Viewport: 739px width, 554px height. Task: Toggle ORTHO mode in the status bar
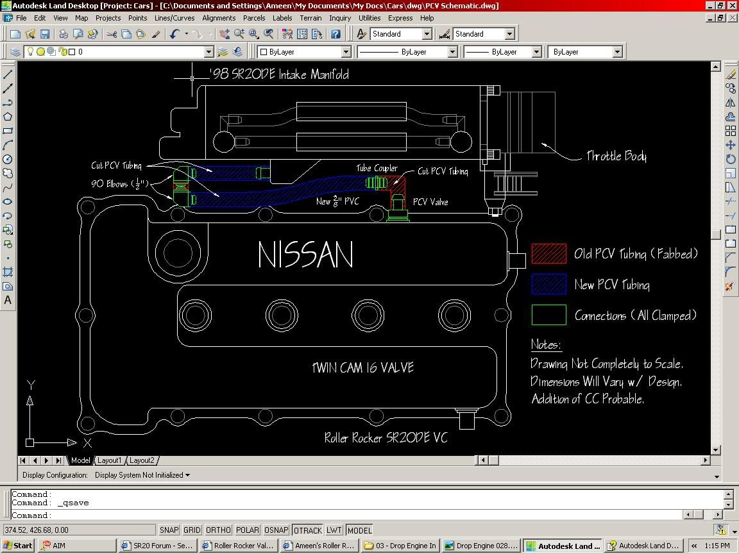(x=218, y=530)
